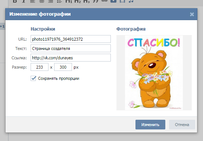This screenshot has height=141, width=203.
Task: Apply the H1 heading style
Action: point(69,1)
